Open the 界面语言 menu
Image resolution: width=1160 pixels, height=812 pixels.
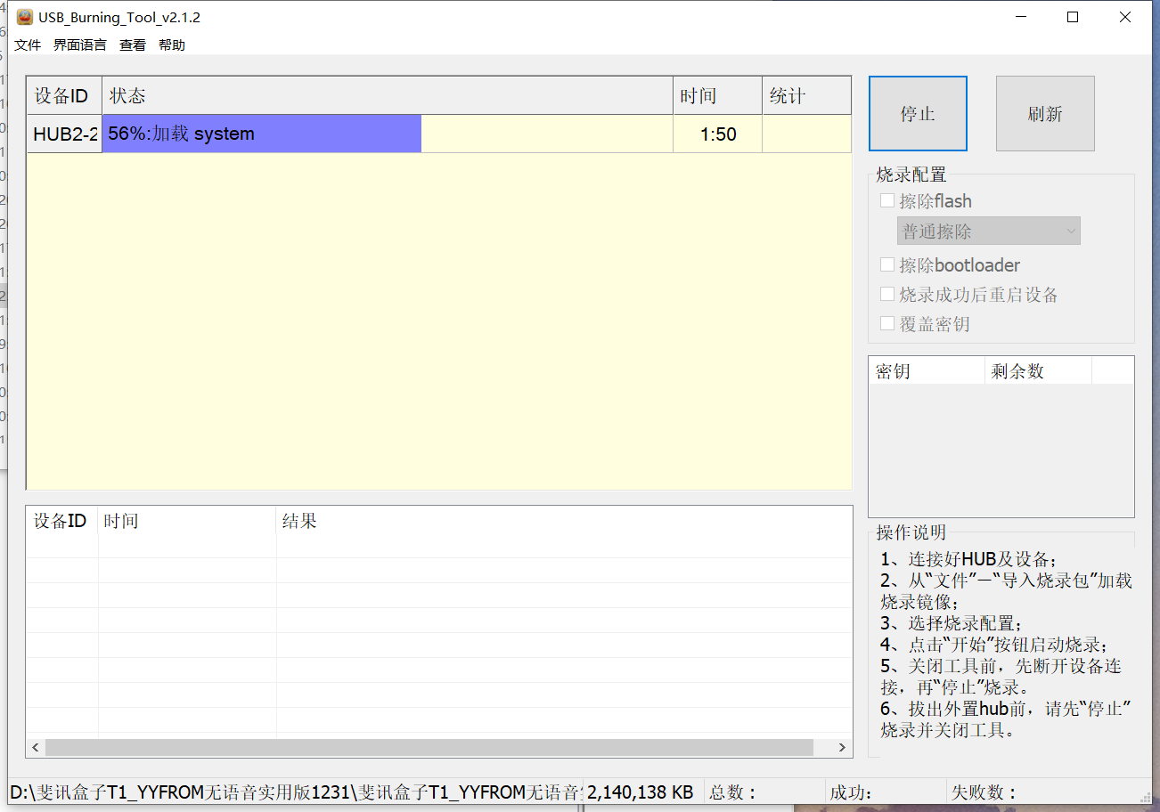click(x=80, y=45)
